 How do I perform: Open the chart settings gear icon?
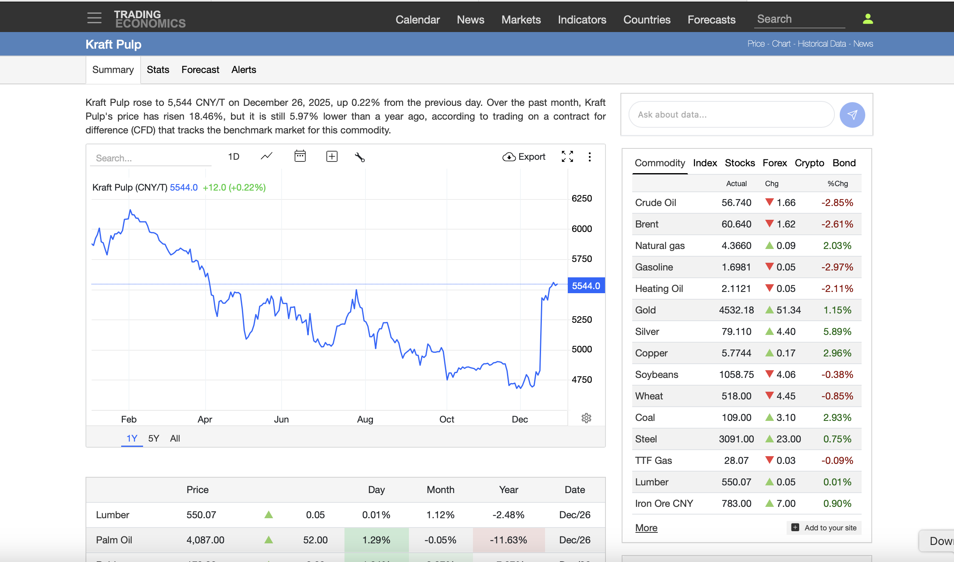[x=586, y=418]
